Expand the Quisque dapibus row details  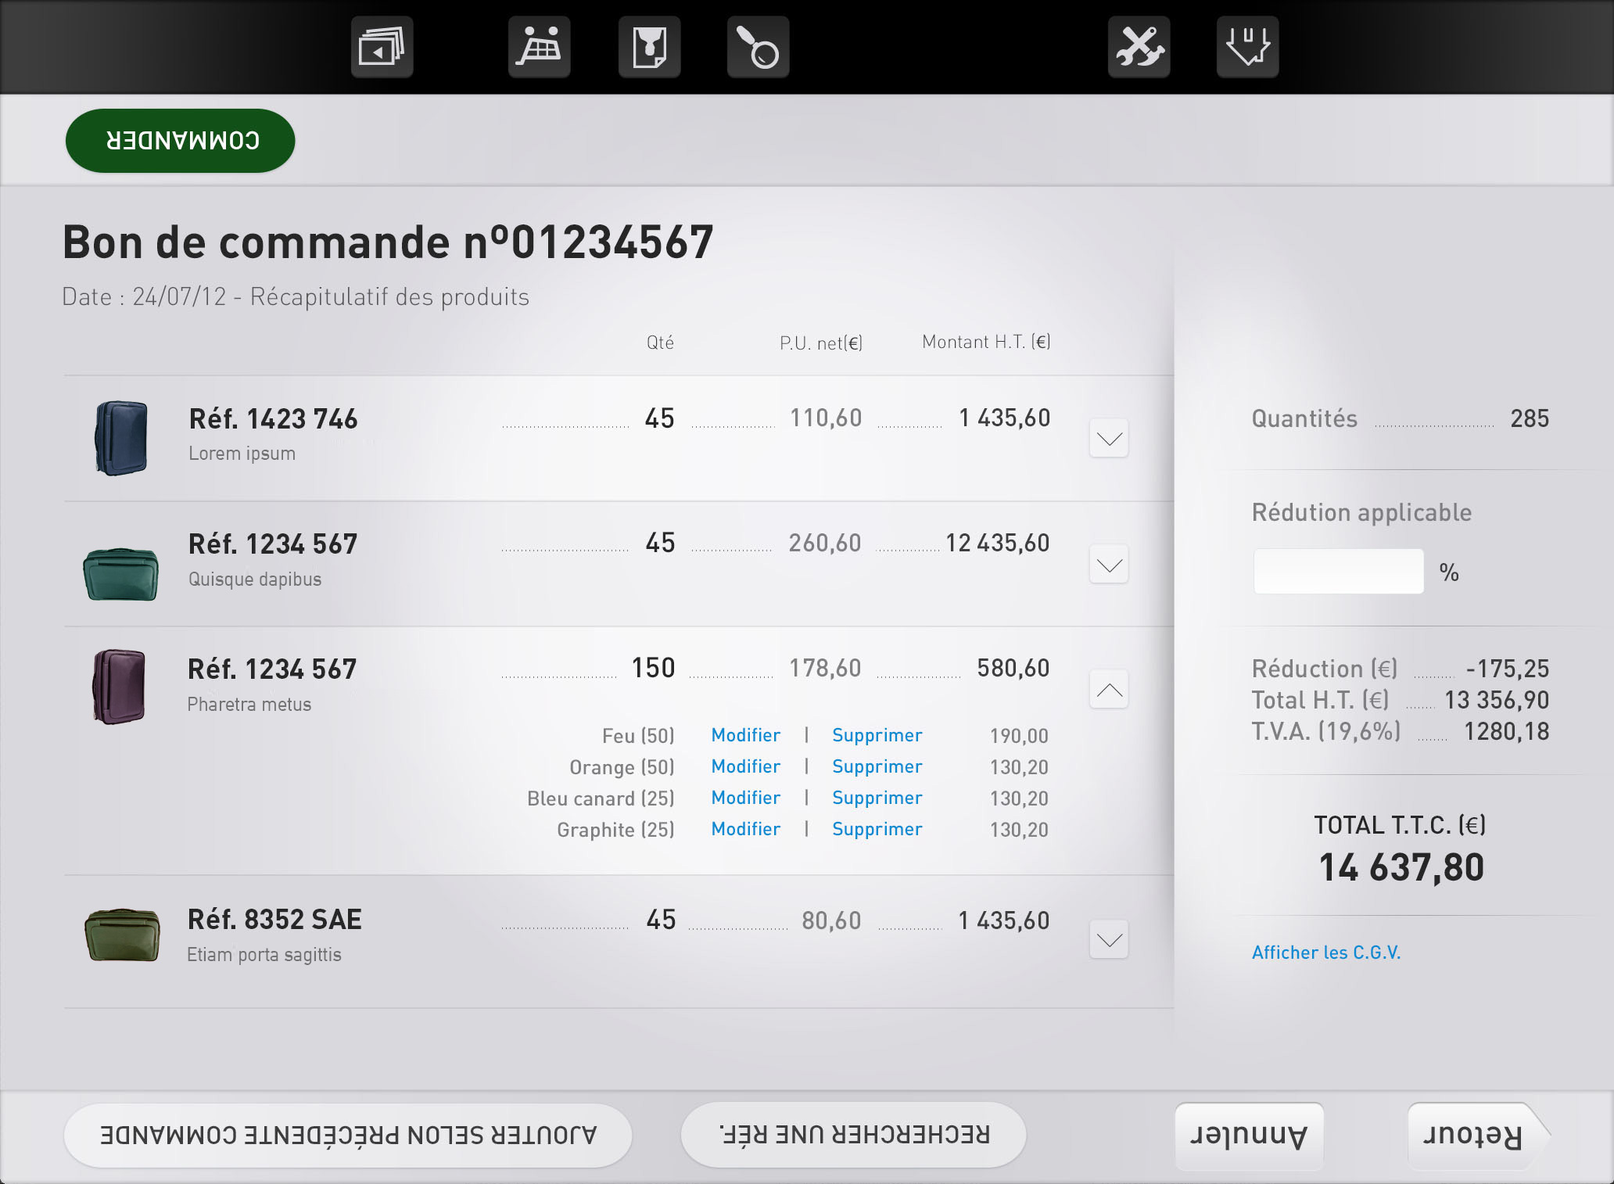[1109, 565]
